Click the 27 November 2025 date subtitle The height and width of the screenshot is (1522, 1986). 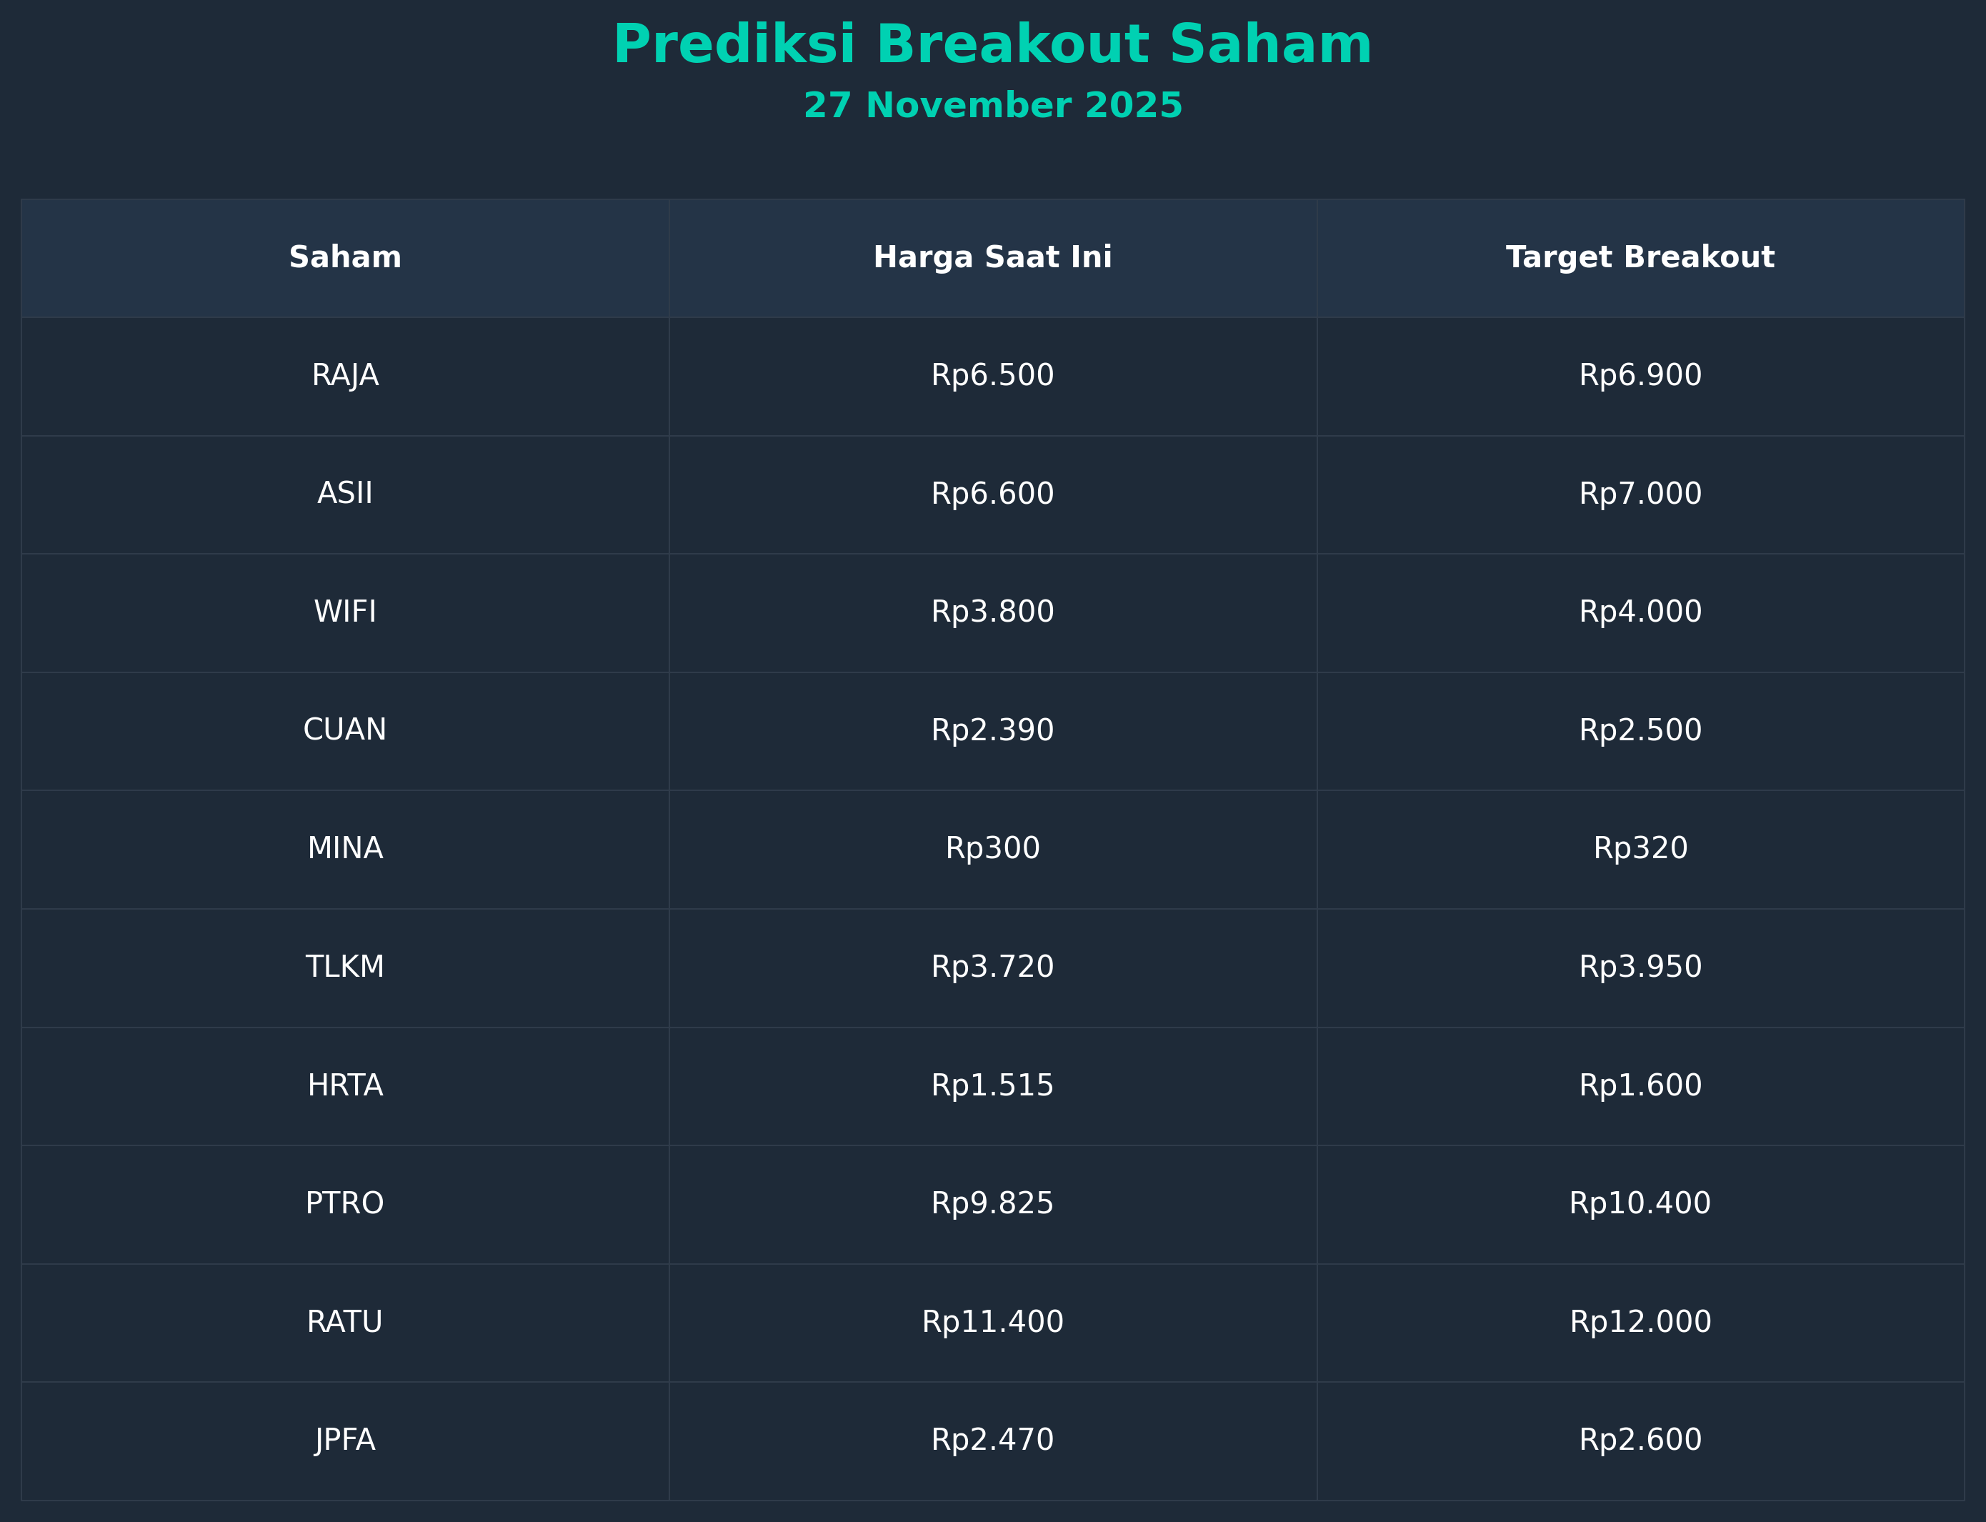(x=992, y=106)
